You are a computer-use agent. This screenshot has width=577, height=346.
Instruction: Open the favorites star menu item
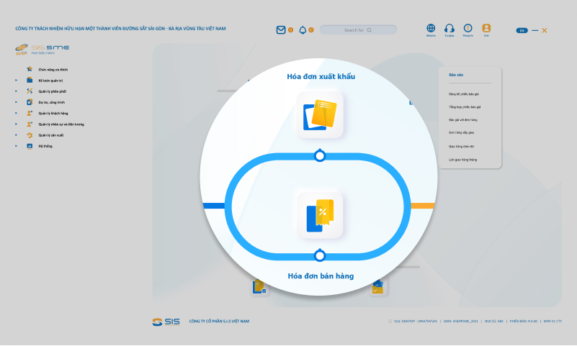(53, 70)
